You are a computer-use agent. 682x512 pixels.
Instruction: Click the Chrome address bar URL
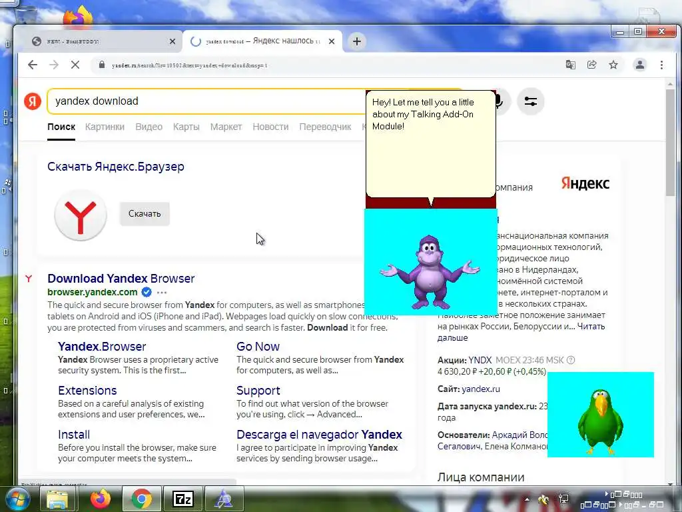point(190,65)
